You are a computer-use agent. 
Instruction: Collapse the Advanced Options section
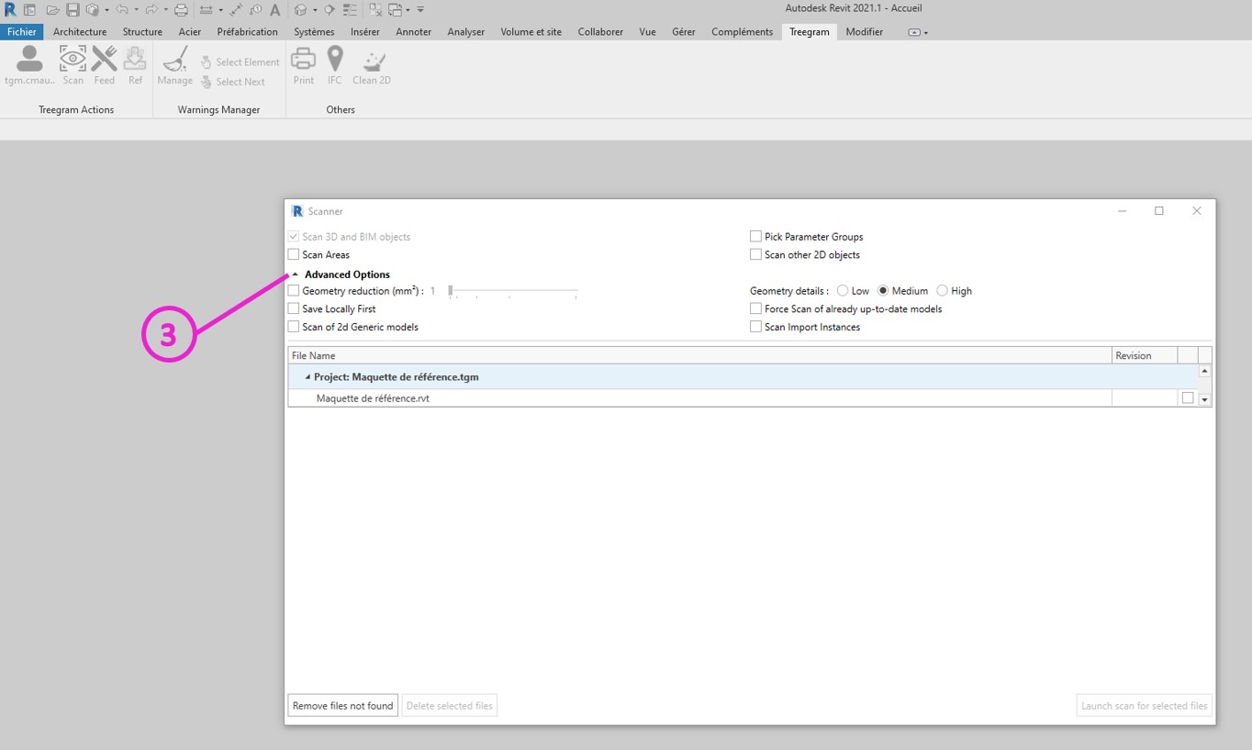point(296,275)
